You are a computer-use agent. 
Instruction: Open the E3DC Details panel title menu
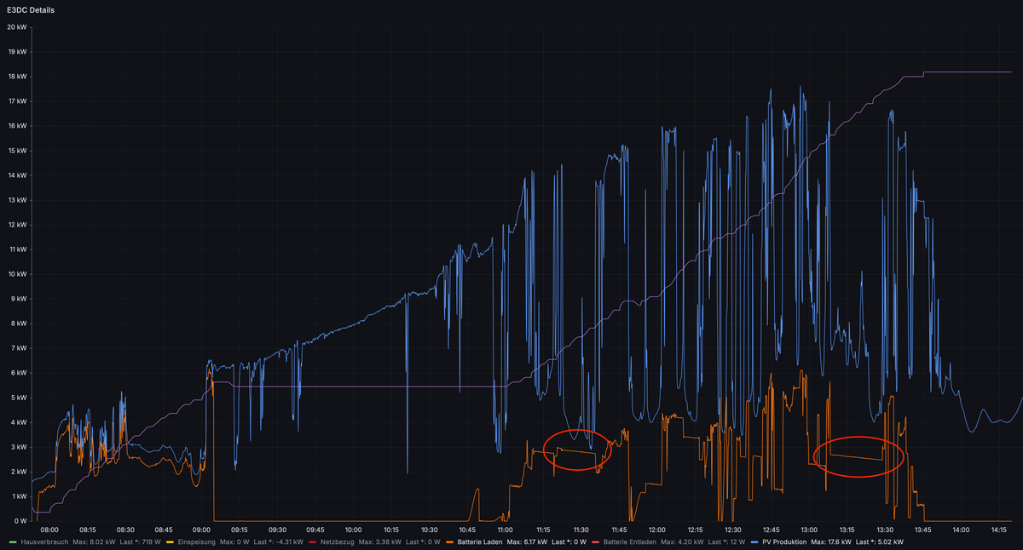(x=30, y=9)
